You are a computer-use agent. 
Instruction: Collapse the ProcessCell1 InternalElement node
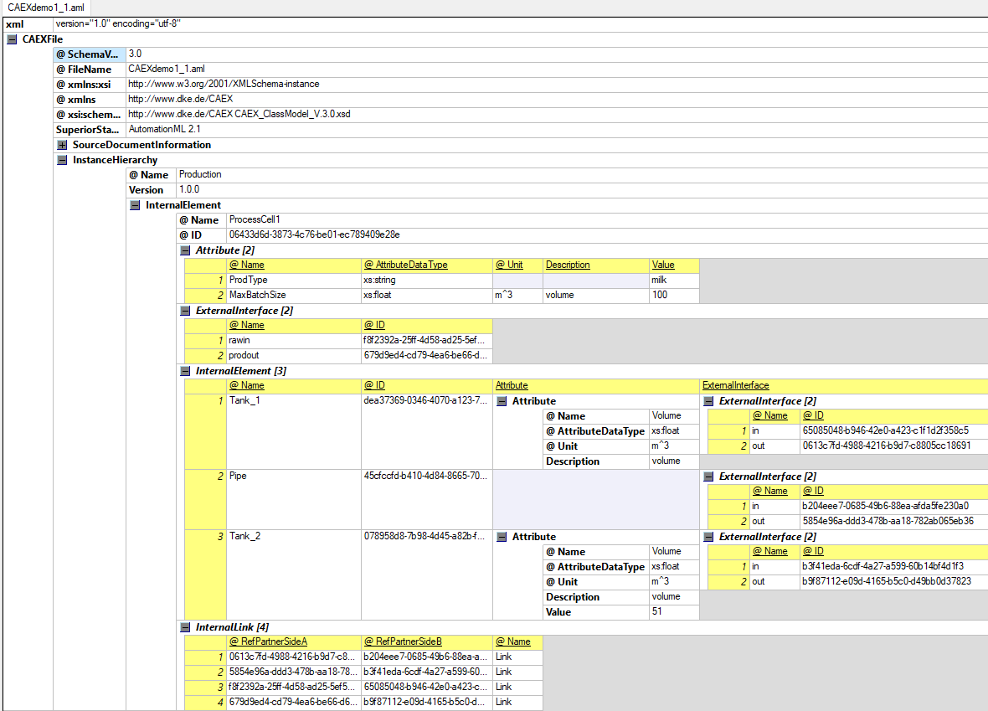(135, 205)
